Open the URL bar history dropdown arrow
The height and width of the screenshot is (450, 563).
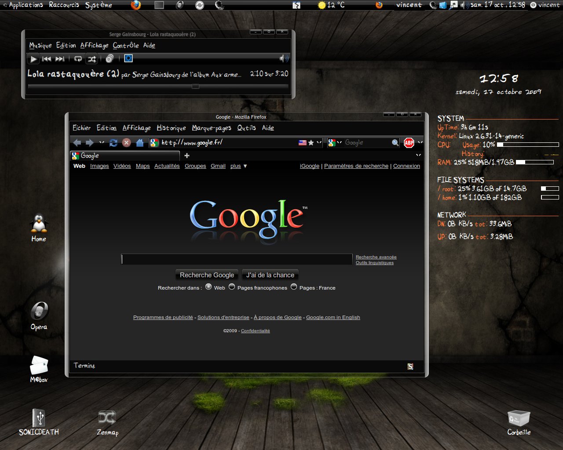pos(319,142)
